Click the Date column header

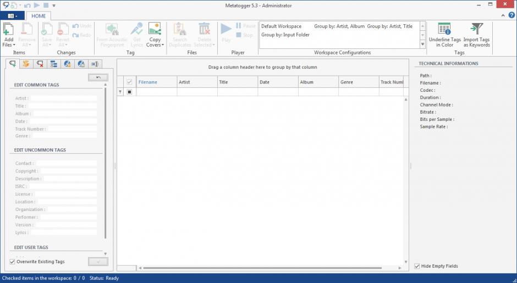pyautogui.click(x=278, y=82)
